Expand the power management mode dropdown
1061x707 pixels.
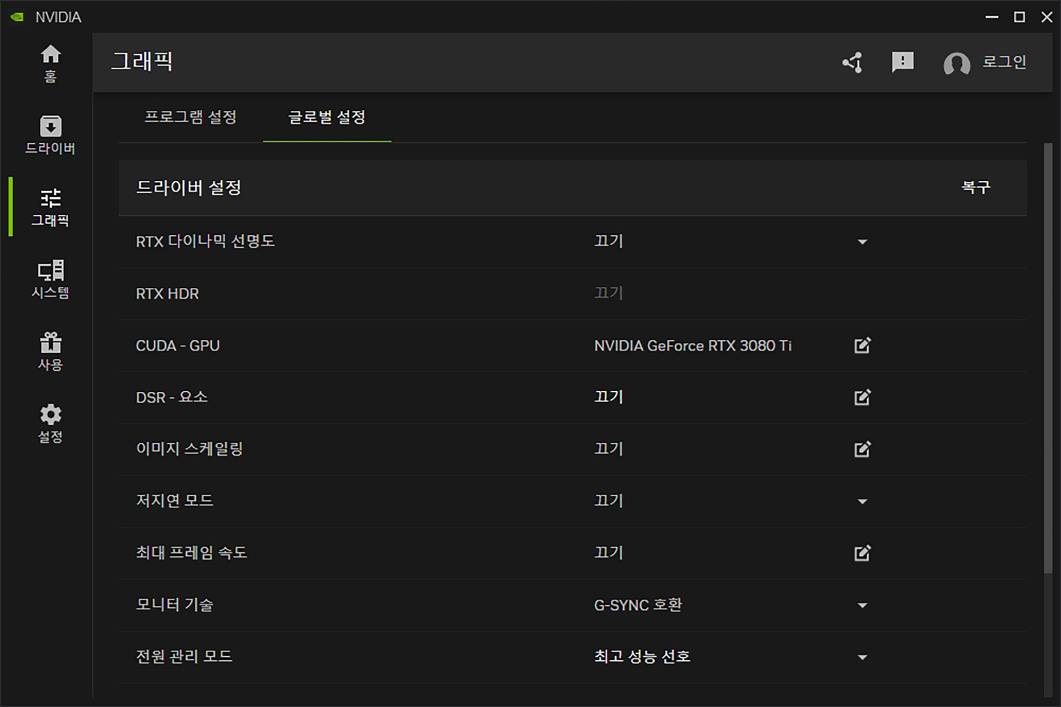click(862, 657)
